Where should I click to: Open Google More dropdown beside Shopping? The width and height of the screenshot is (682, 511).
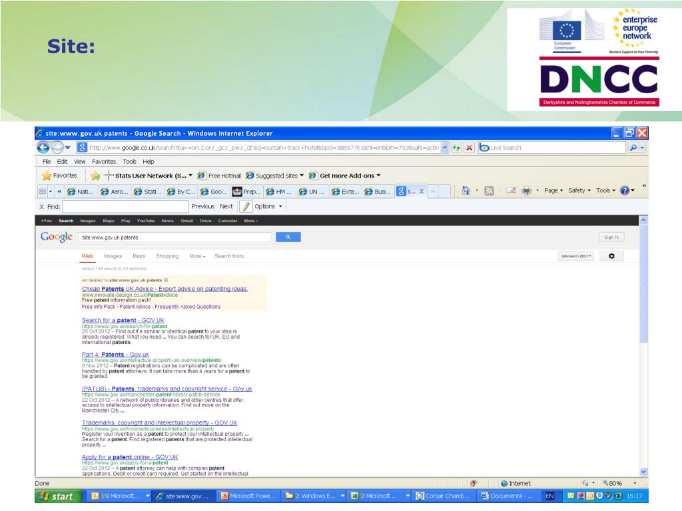[x=197, y=256]
